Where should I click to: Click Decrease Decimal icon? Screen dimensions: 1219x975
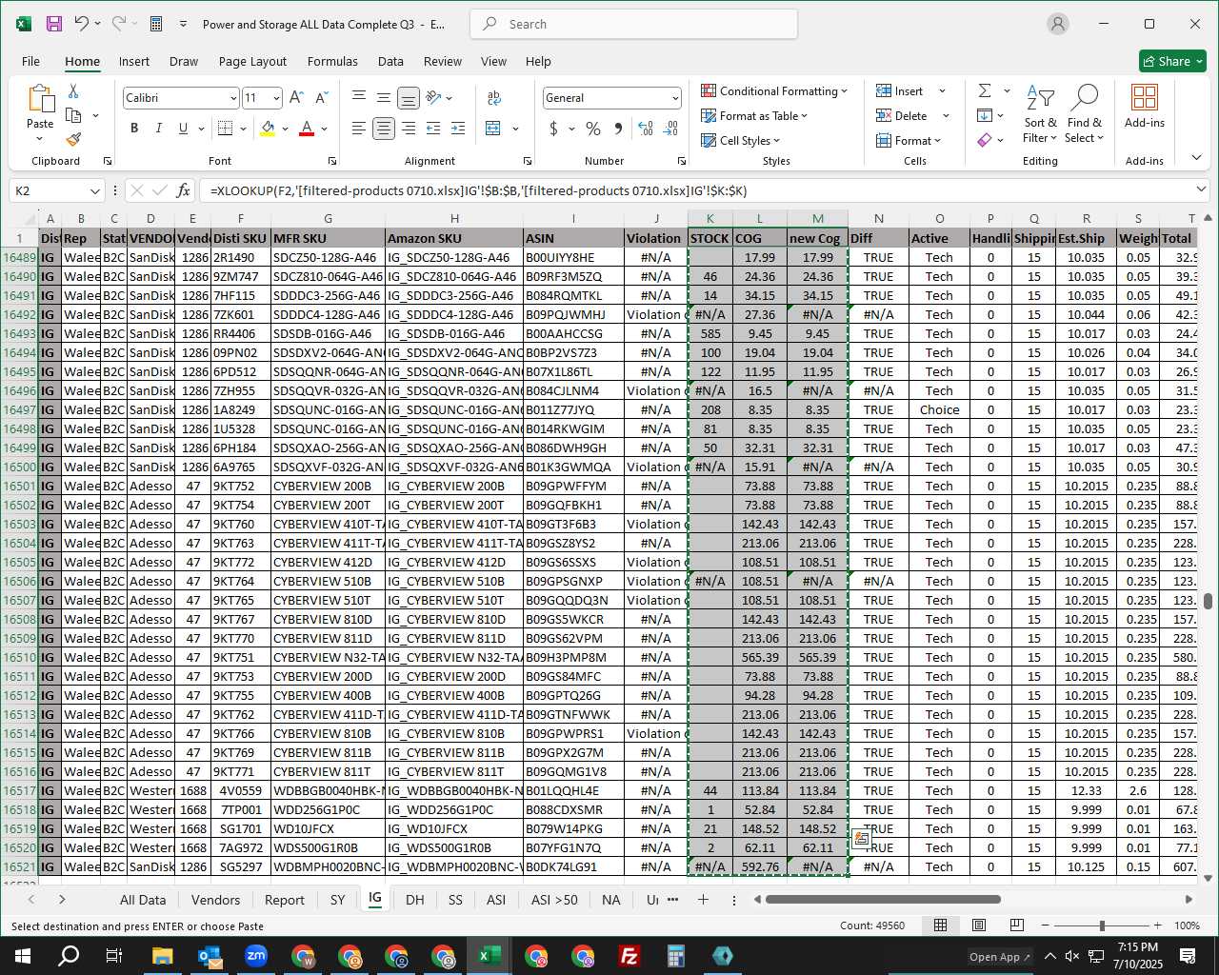tap(670, 128)
